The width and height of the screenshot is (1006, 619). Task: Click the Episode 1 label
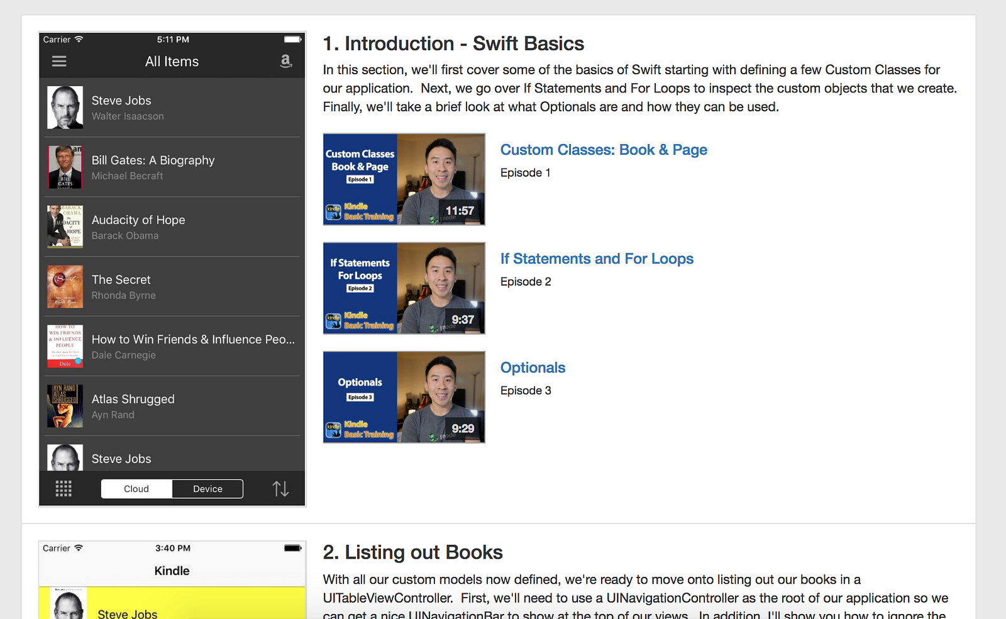[526, 173]
